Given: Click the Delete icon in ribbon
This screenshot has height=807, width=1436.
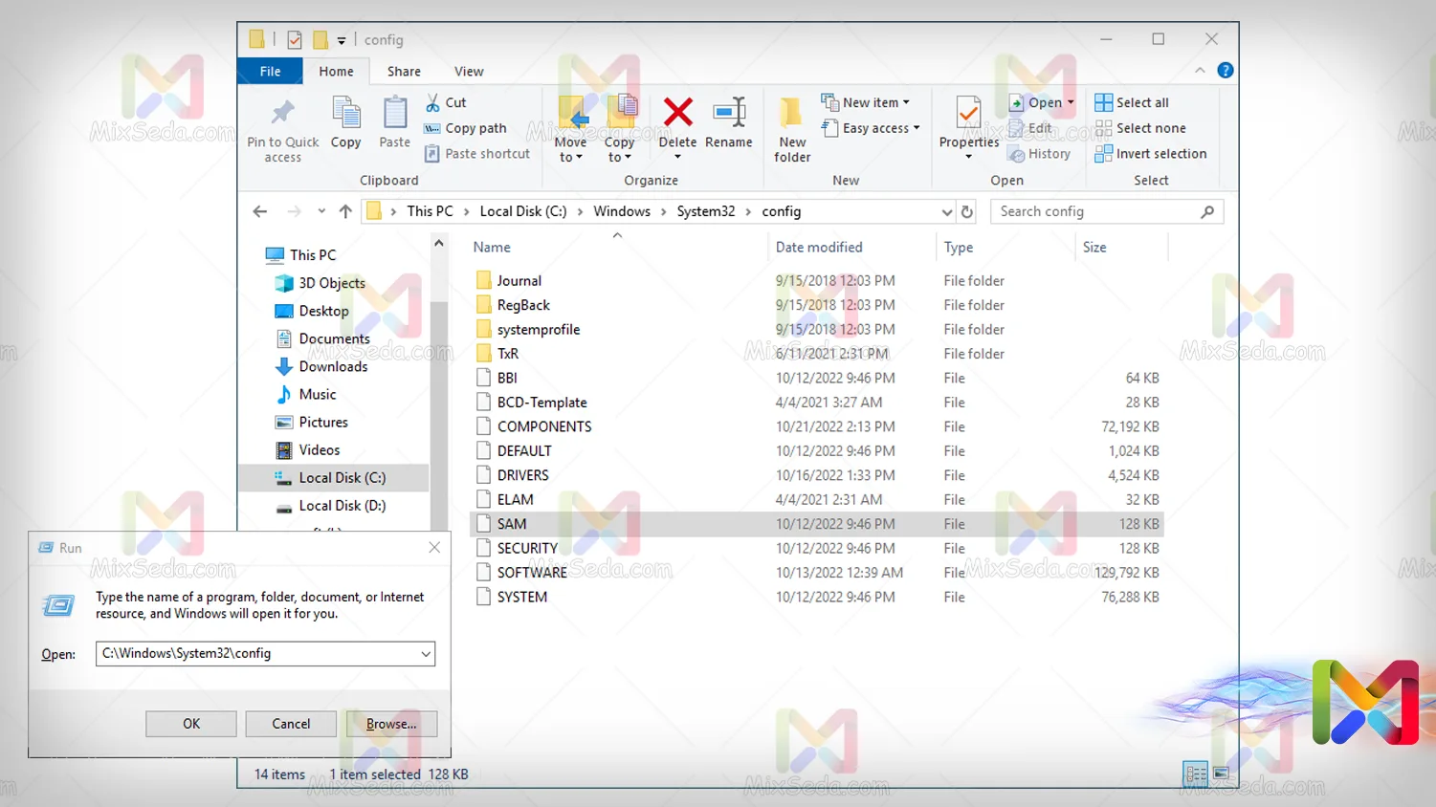Looking at the screenshot, I should pyautogui.click(x=677, y=113).
